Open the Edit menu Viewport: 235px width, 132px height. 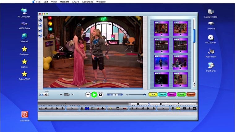click(x=46, y=2)
